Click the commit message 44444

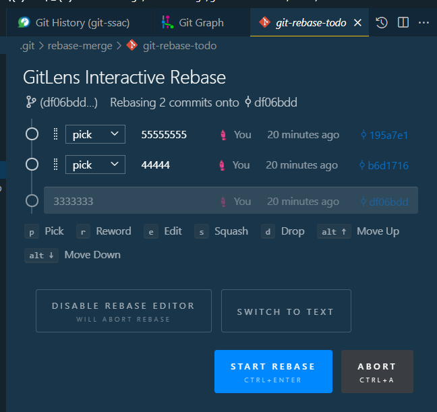[156, 165]
